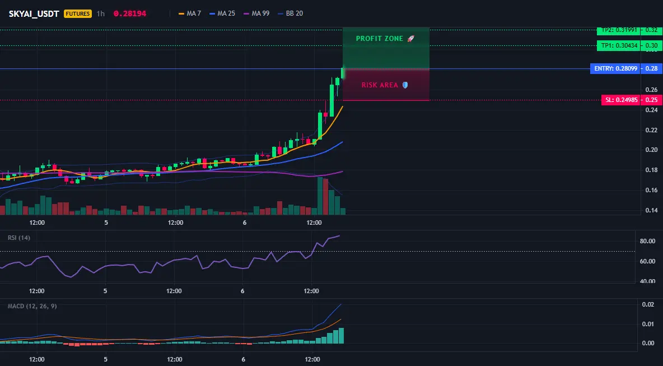Click 0.22 on the price axis
Screen dimensions: 663x366
click(x=652, y=130)
